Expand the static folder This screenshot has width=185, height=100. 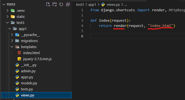[7, 16]
